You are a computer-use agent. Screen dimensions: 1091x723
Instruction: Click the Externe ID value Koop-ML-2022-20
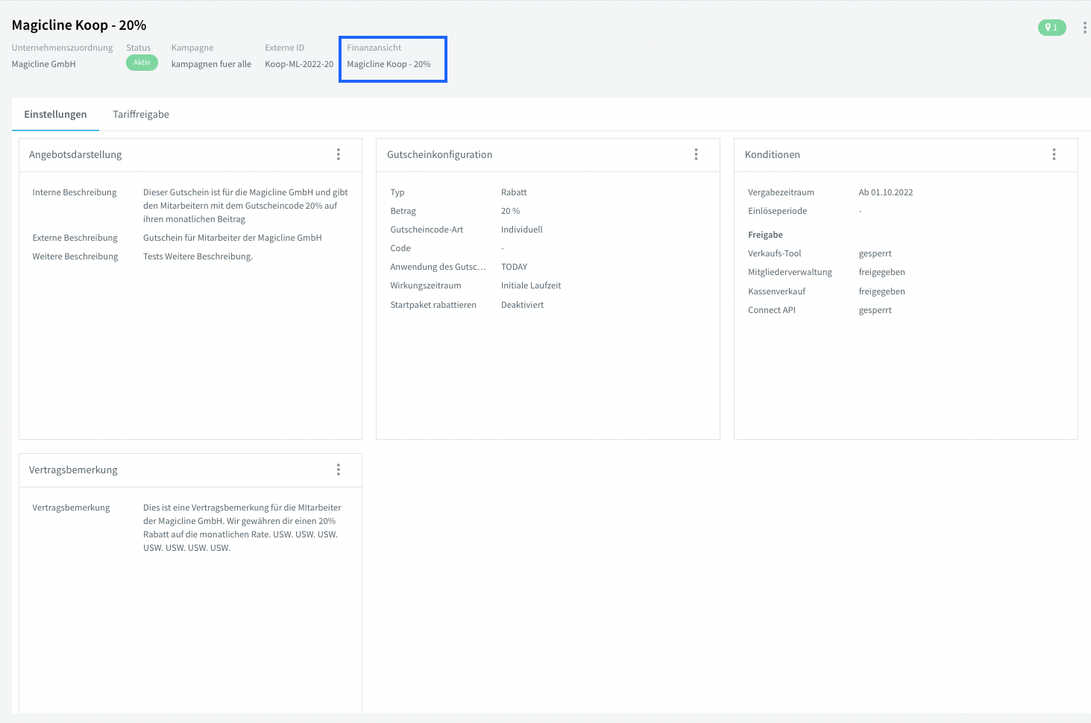[299, 64]
